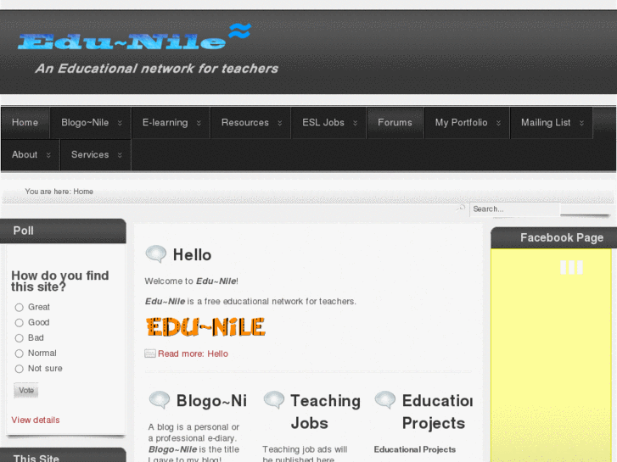
Task: Expand the ESL Jobs menu arrow
Action: tap(355, 123)
